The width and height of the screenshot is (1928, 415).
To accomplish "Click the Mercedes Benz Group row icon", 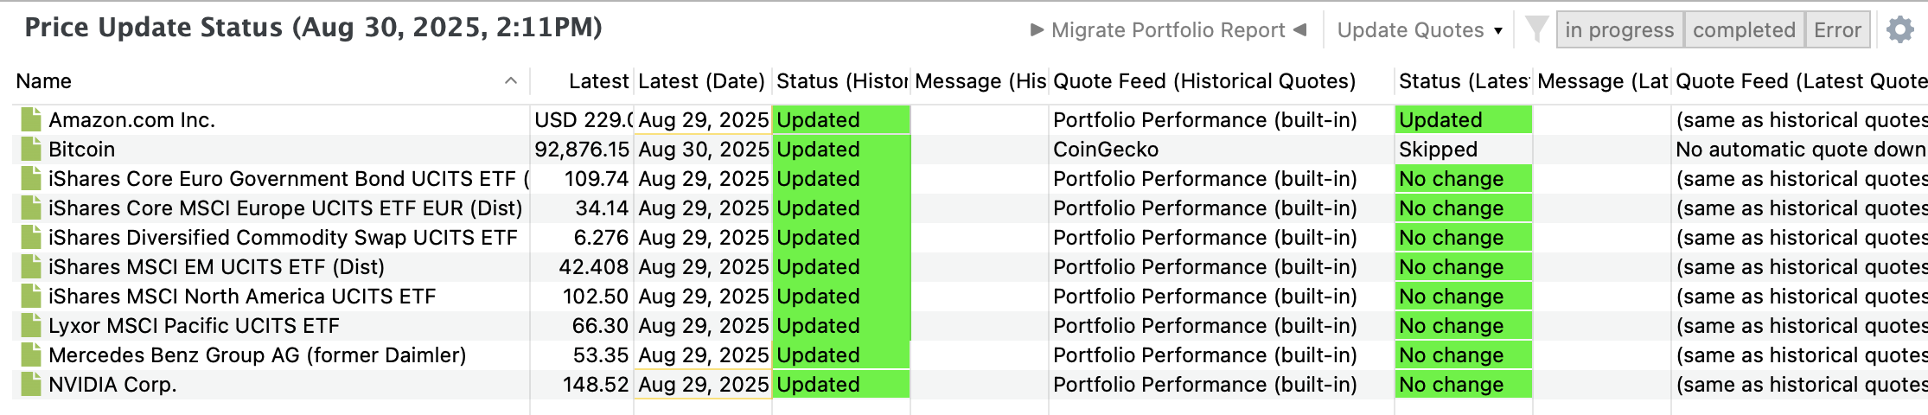I will pyautogui.click(x=32, y=355).
